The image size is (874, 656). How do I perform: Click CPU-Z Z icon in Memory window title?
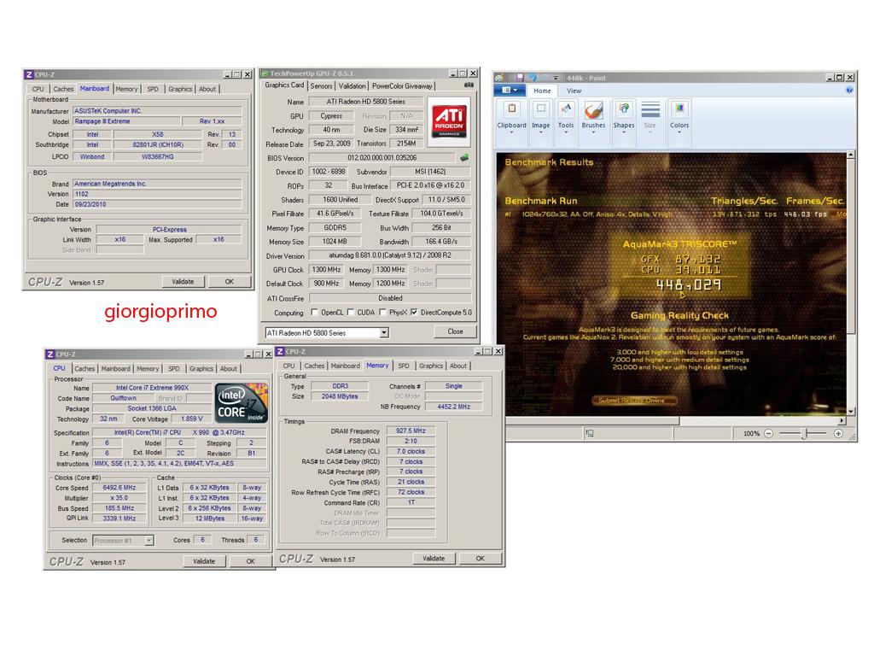[280, 351]
